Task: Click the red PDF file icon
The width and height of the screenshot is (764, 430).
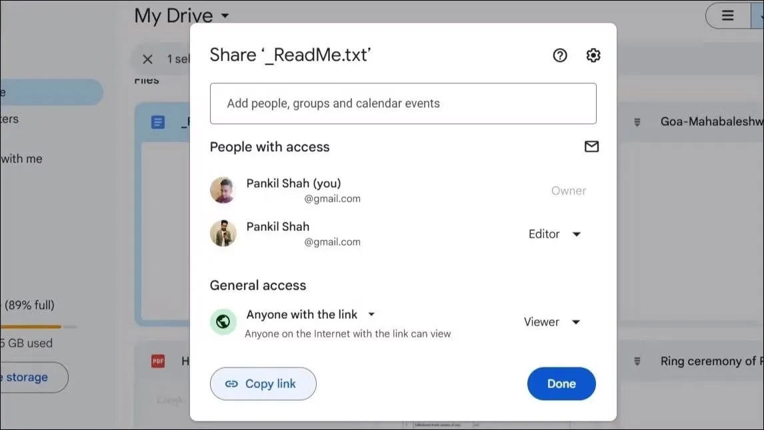Action: tap(158, 361)
